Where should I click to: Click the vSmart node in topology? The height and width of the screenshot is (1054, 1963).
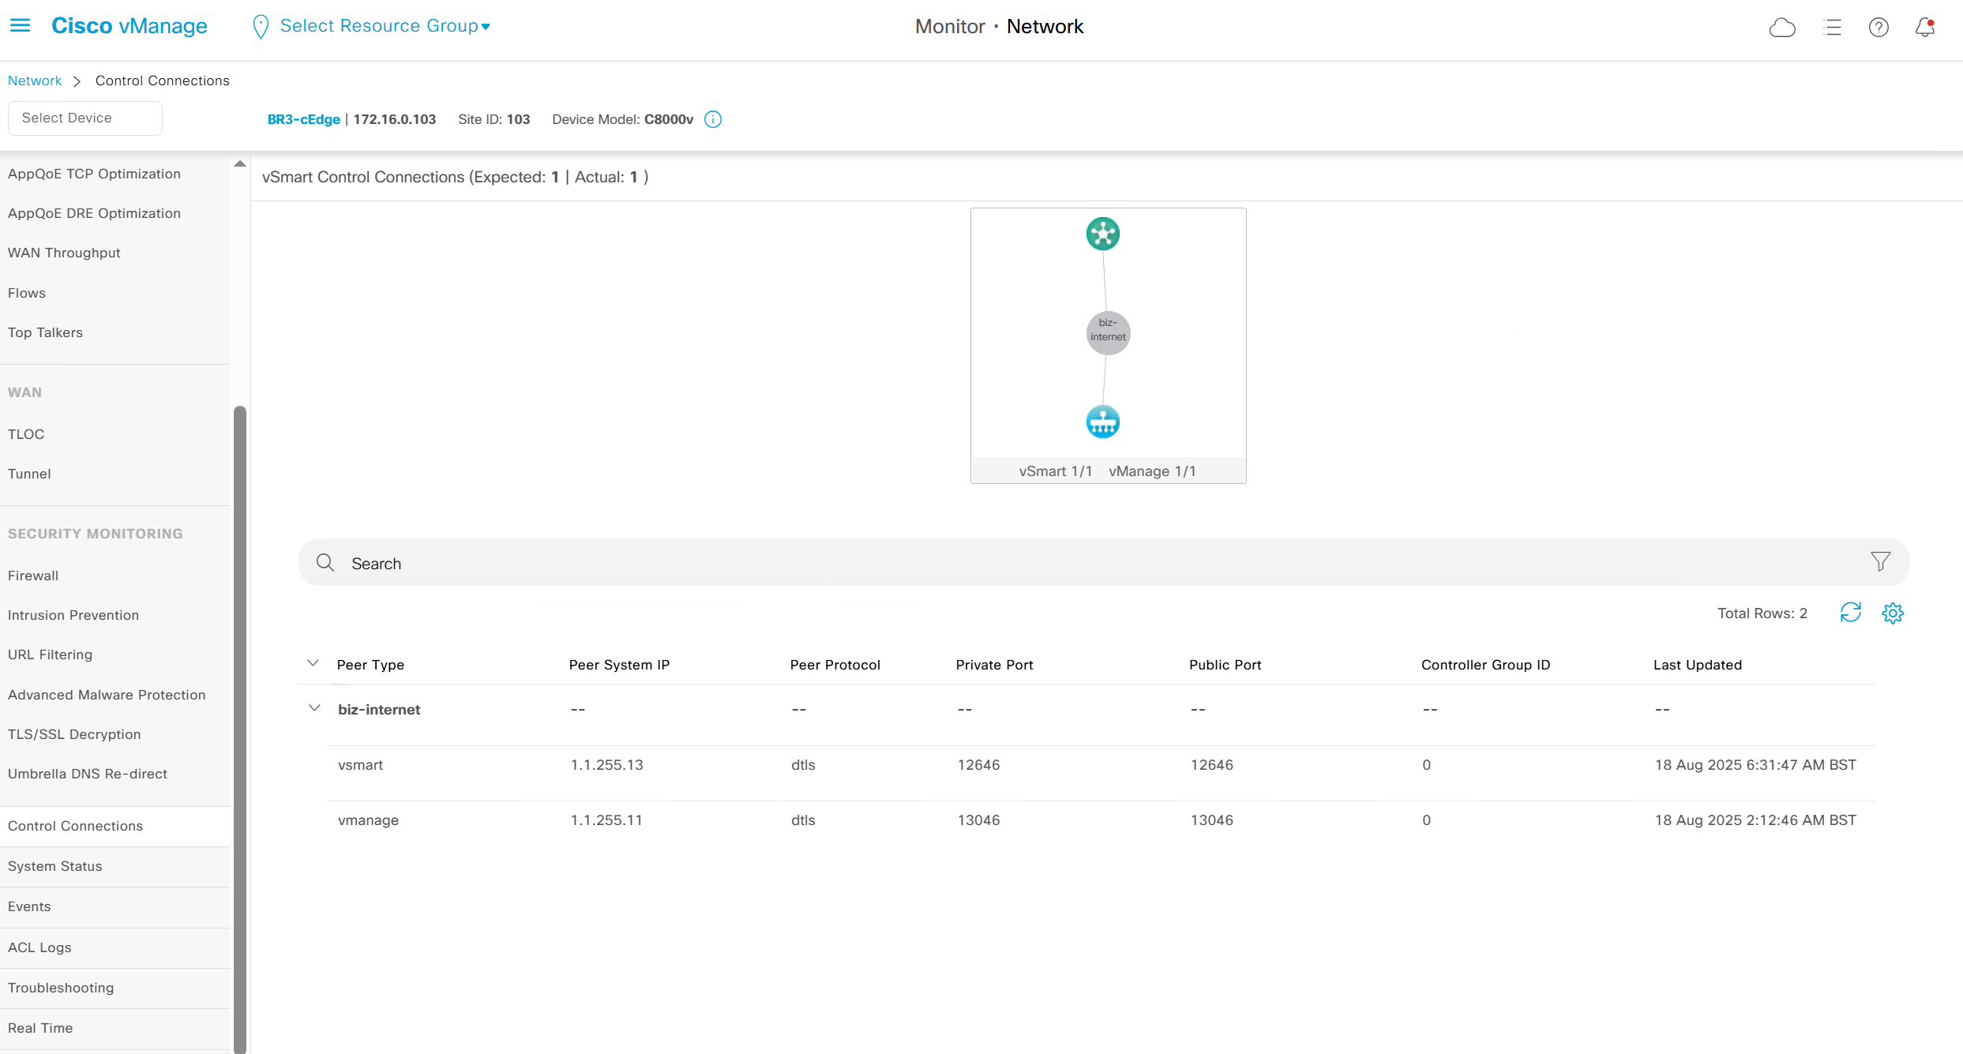1102,234
